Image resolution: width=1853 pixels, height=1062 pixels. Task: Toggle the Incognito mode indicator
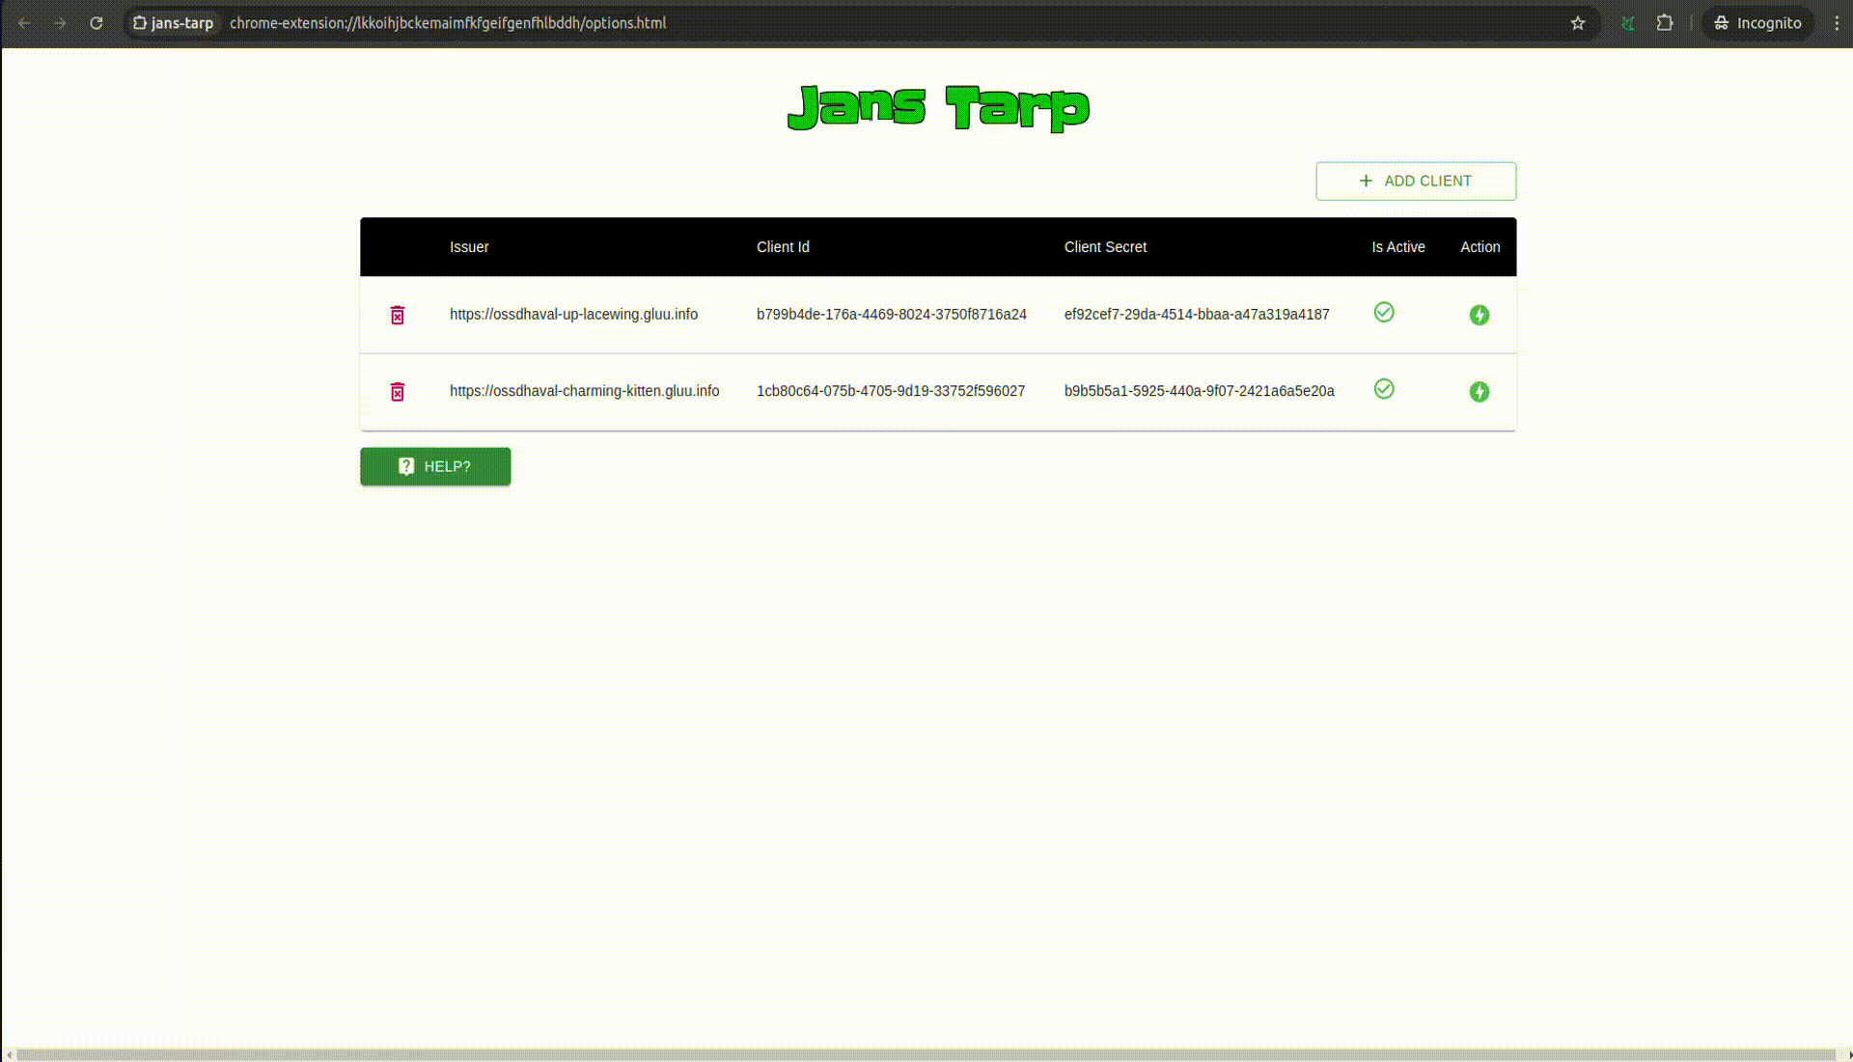[x=1760, y=23]
